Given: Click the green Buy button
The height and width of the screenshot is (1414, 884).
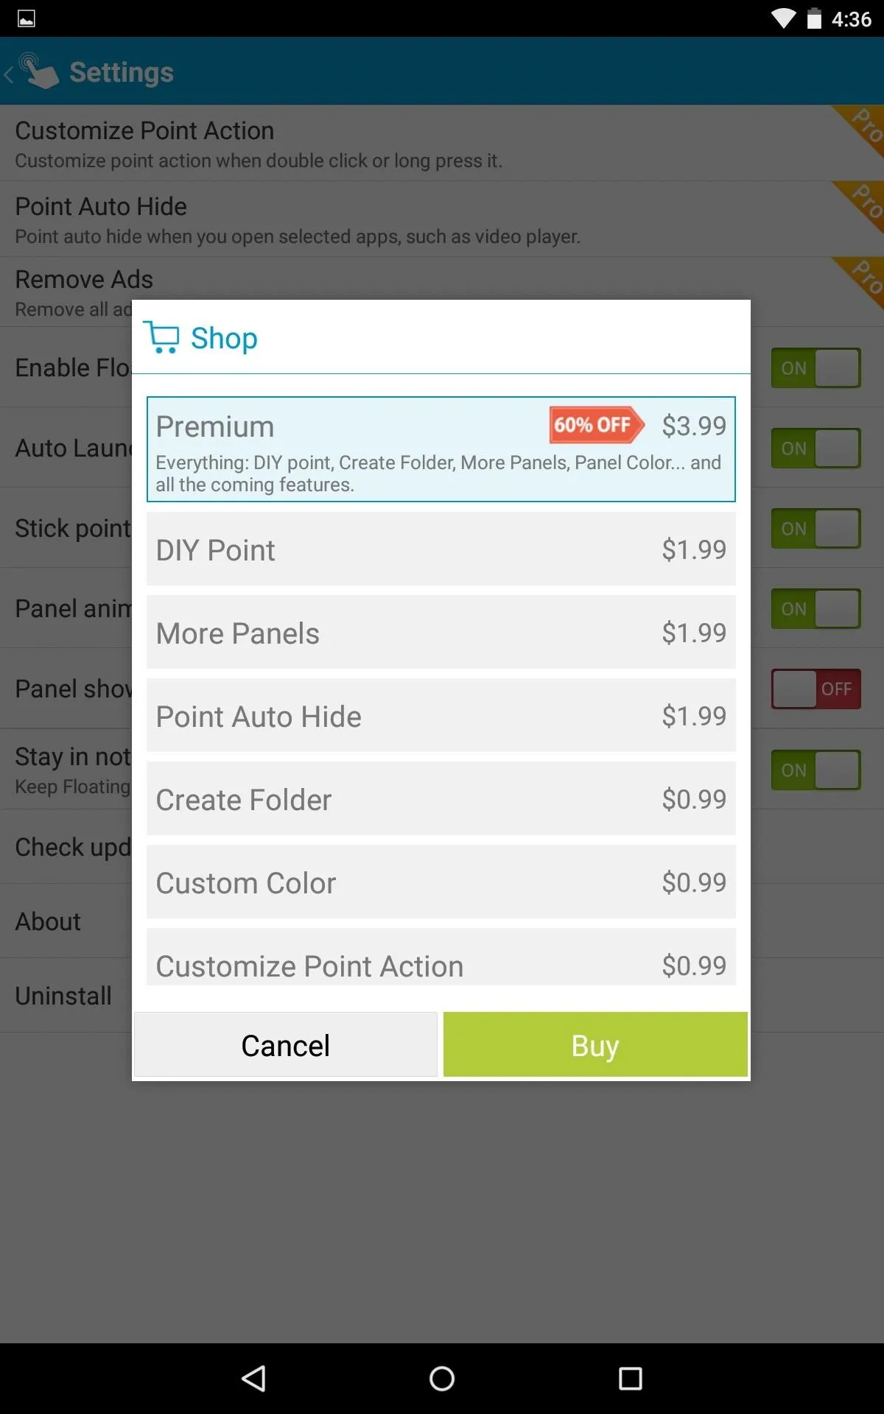Looking at the screenshot, I should point(595,1044).
